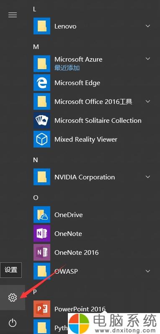160x334 pixels.
Task: Open Mixed Reality Viewer cube icon
Action: pyautogui.click(x=42, y=139)
